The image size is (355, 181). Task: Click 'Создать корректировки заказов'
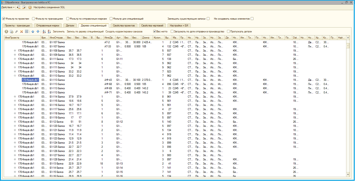(x=124, y=31)
